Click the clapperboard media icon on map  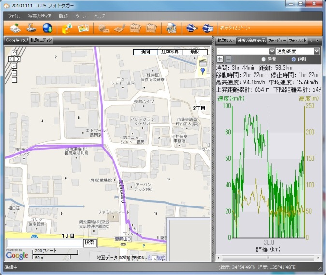point(203,63)
